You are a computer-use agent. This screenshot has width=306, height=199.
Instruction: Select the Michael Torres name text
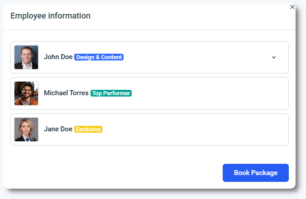(66, 93)
